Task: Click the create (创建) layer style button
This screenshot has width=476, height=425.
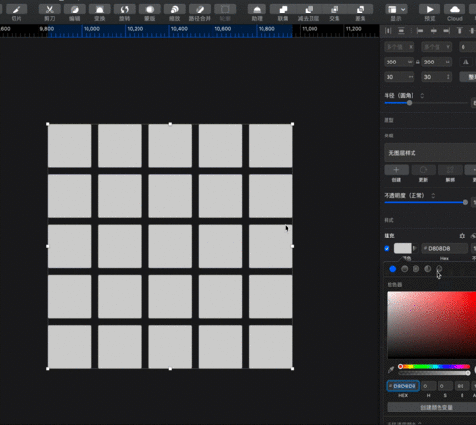Action: click(396, 170)
